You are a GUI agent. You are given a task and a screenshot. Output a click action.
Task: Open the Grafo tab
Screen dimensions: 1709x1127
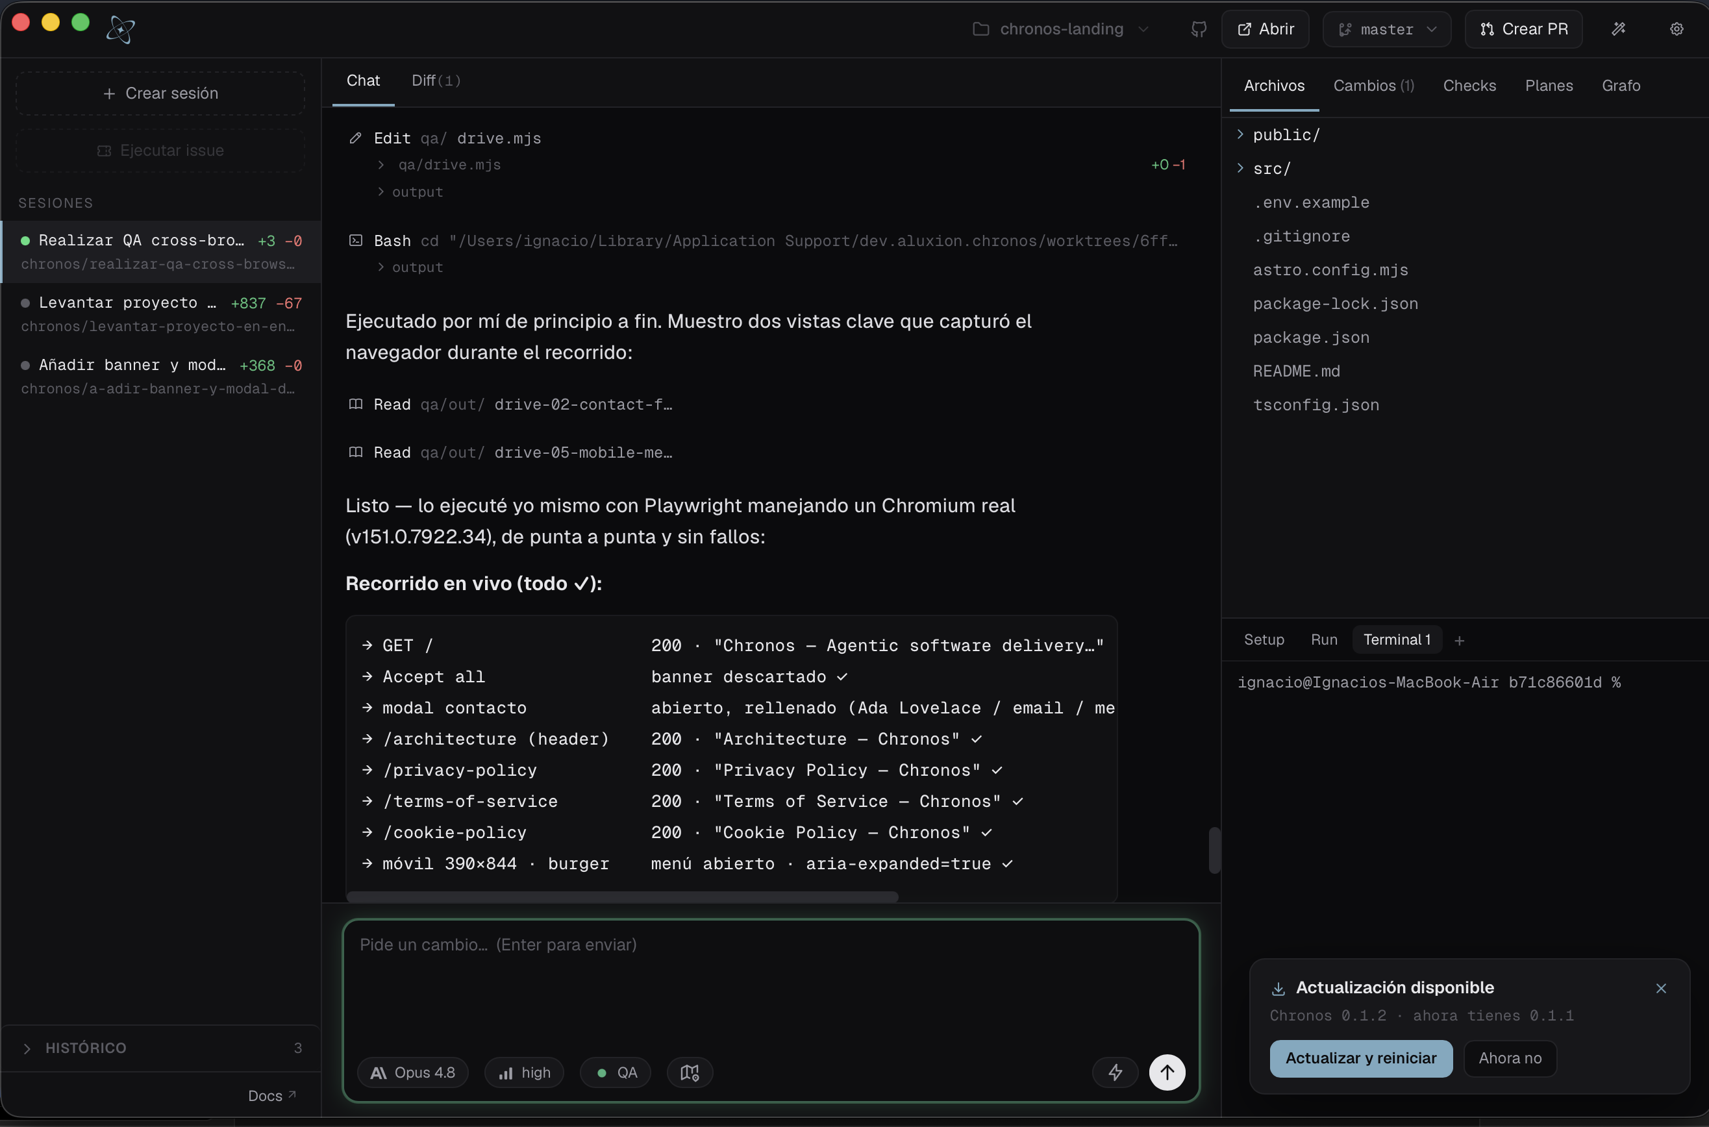pos(1621,86)
